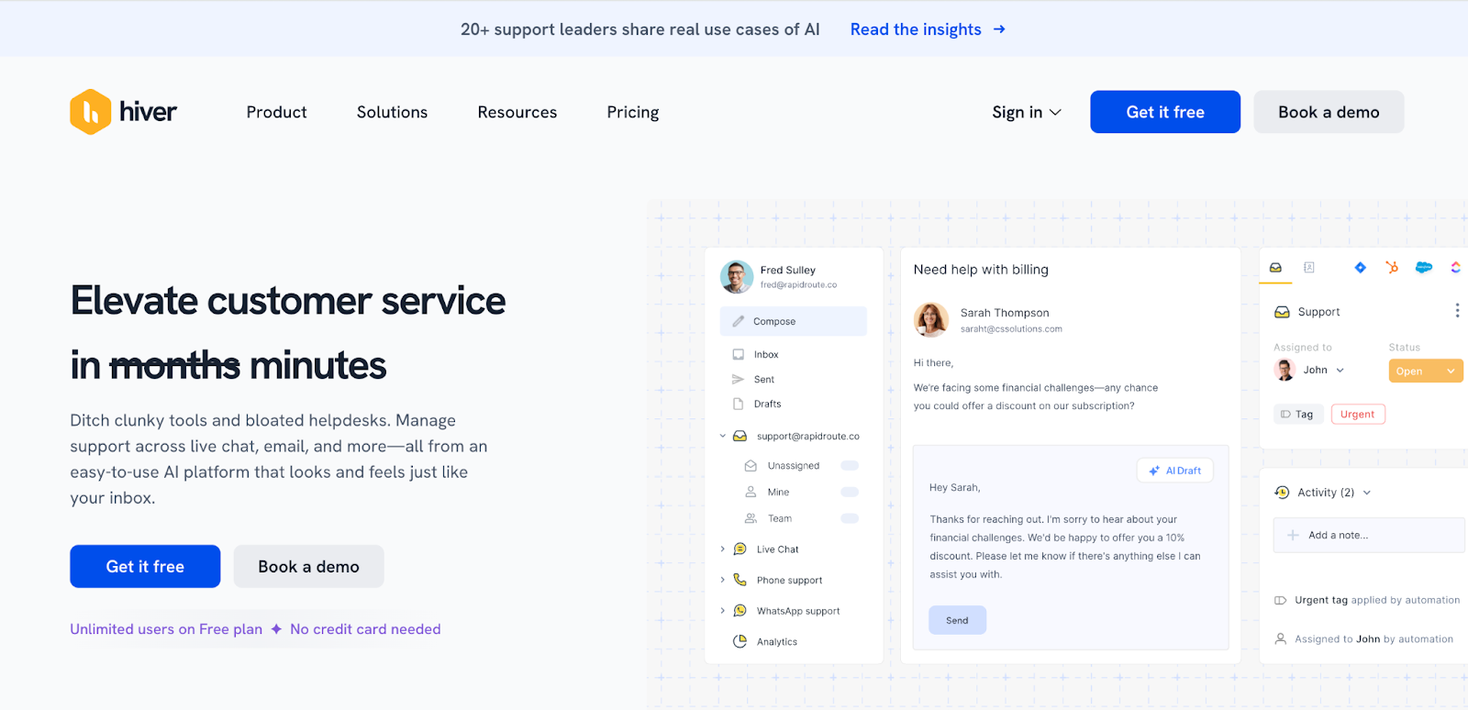Click the orange HubSpot icon

point(1392,268)
